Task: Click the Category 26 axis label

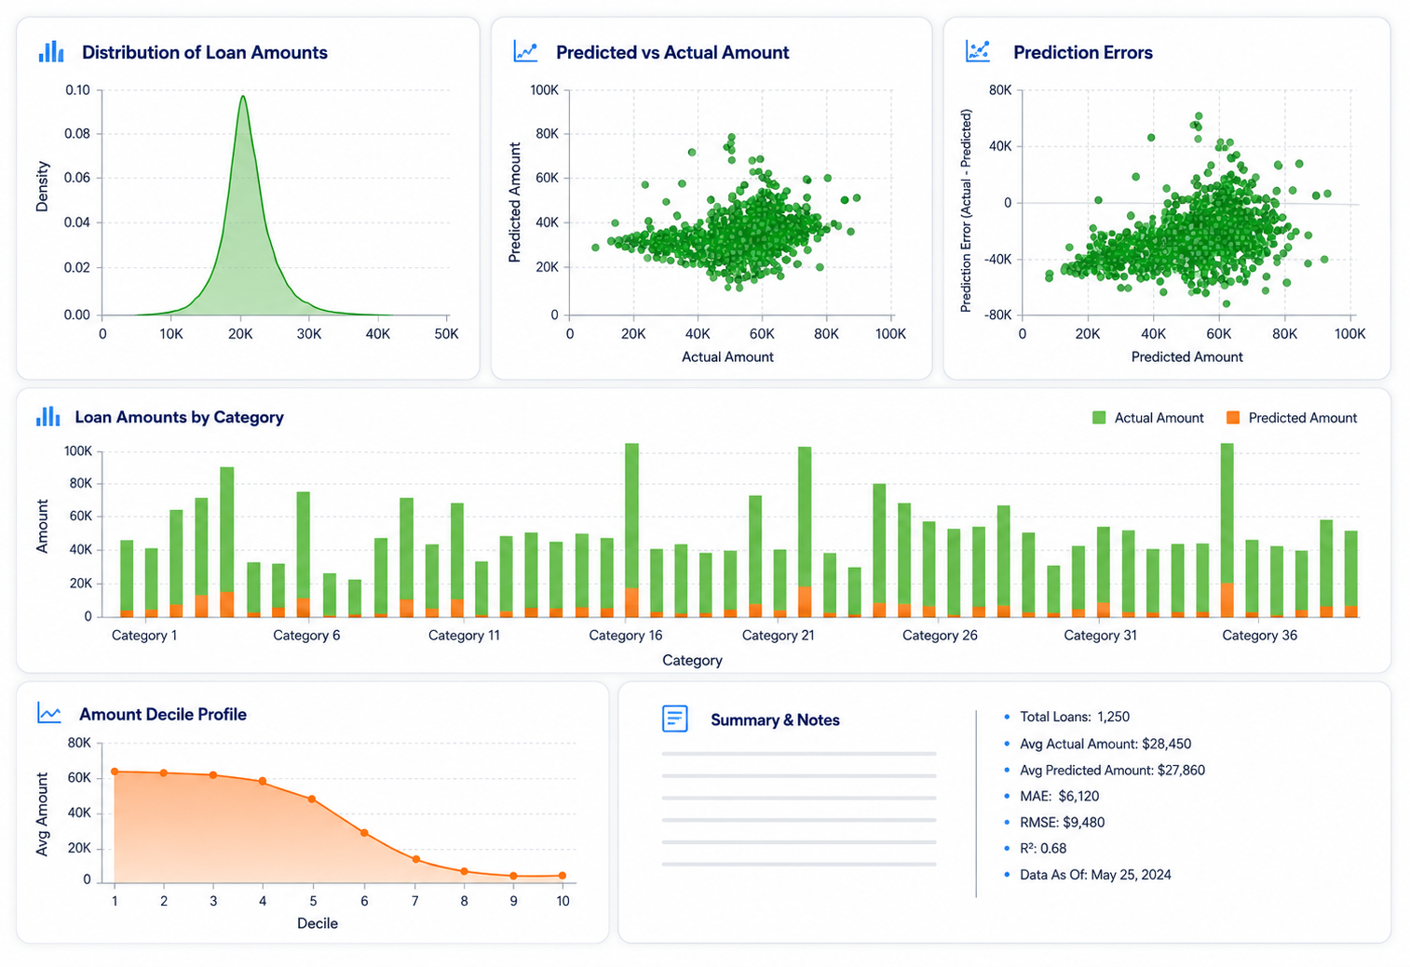Action: click(940, 636)
